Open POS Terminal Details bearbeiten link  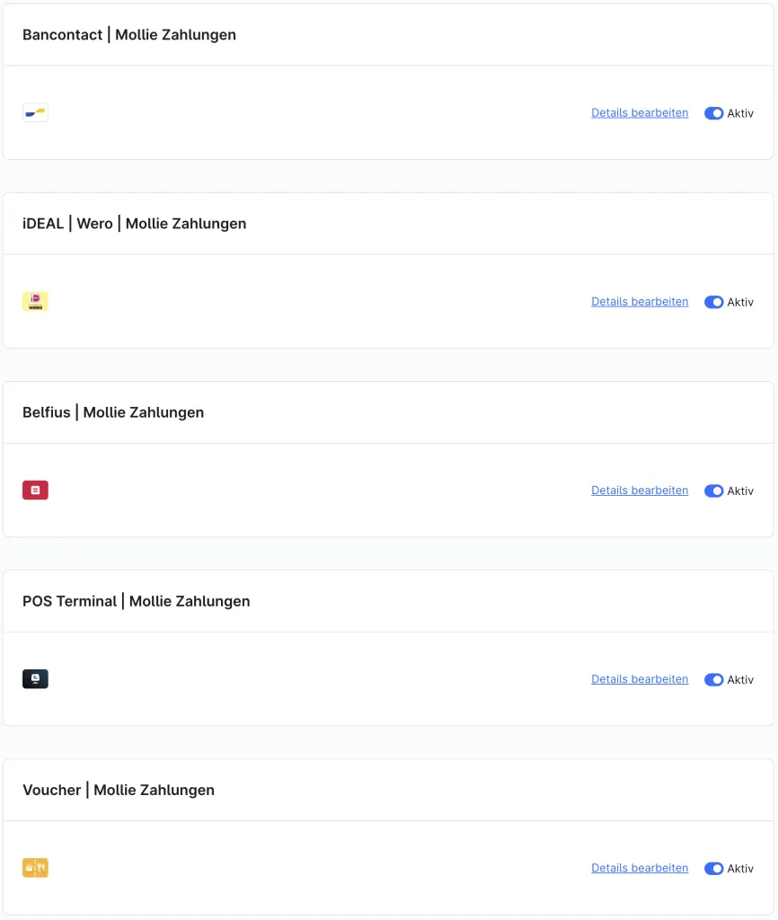(640, 679)
